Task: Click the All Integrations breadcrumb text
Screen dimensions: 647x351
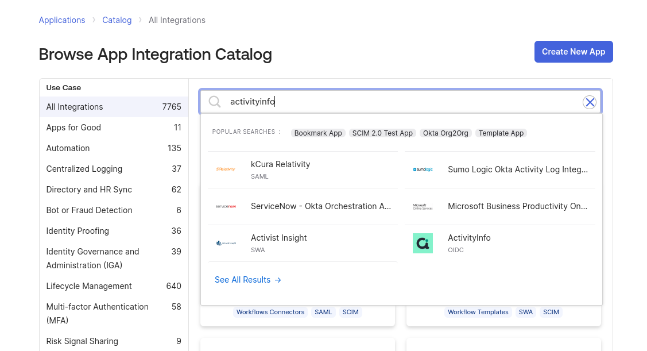Action: click(x=177, y=20)
